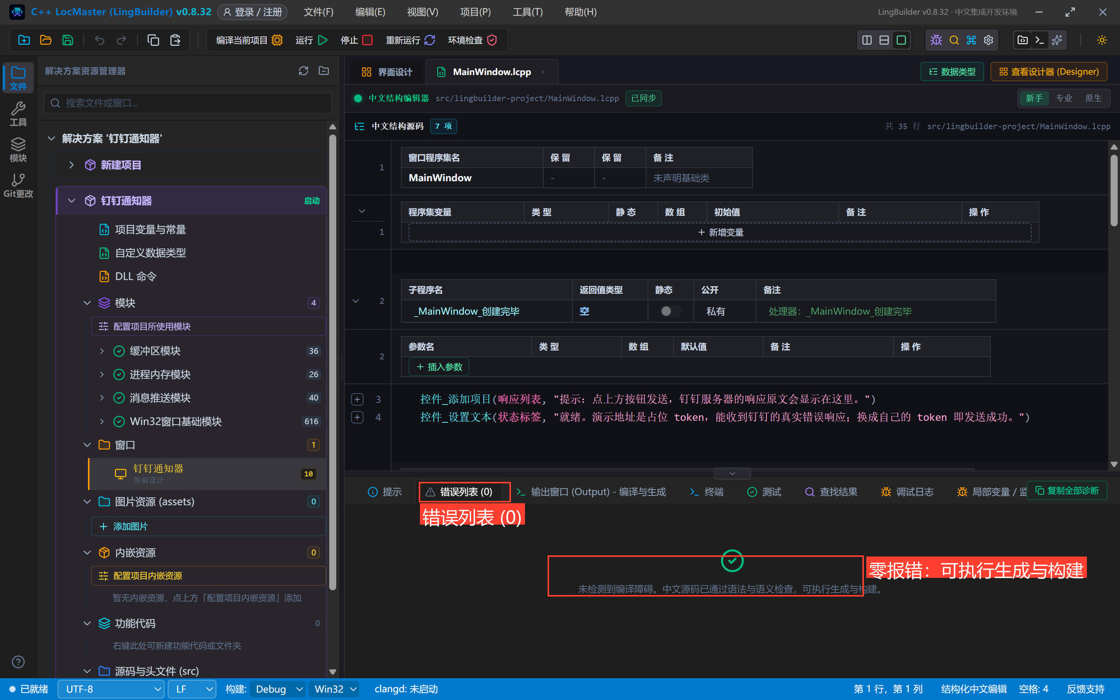This screenshot has height=700, width=1120.
Task: Click the open folder toolbar icon
Action: click(46, 40)
